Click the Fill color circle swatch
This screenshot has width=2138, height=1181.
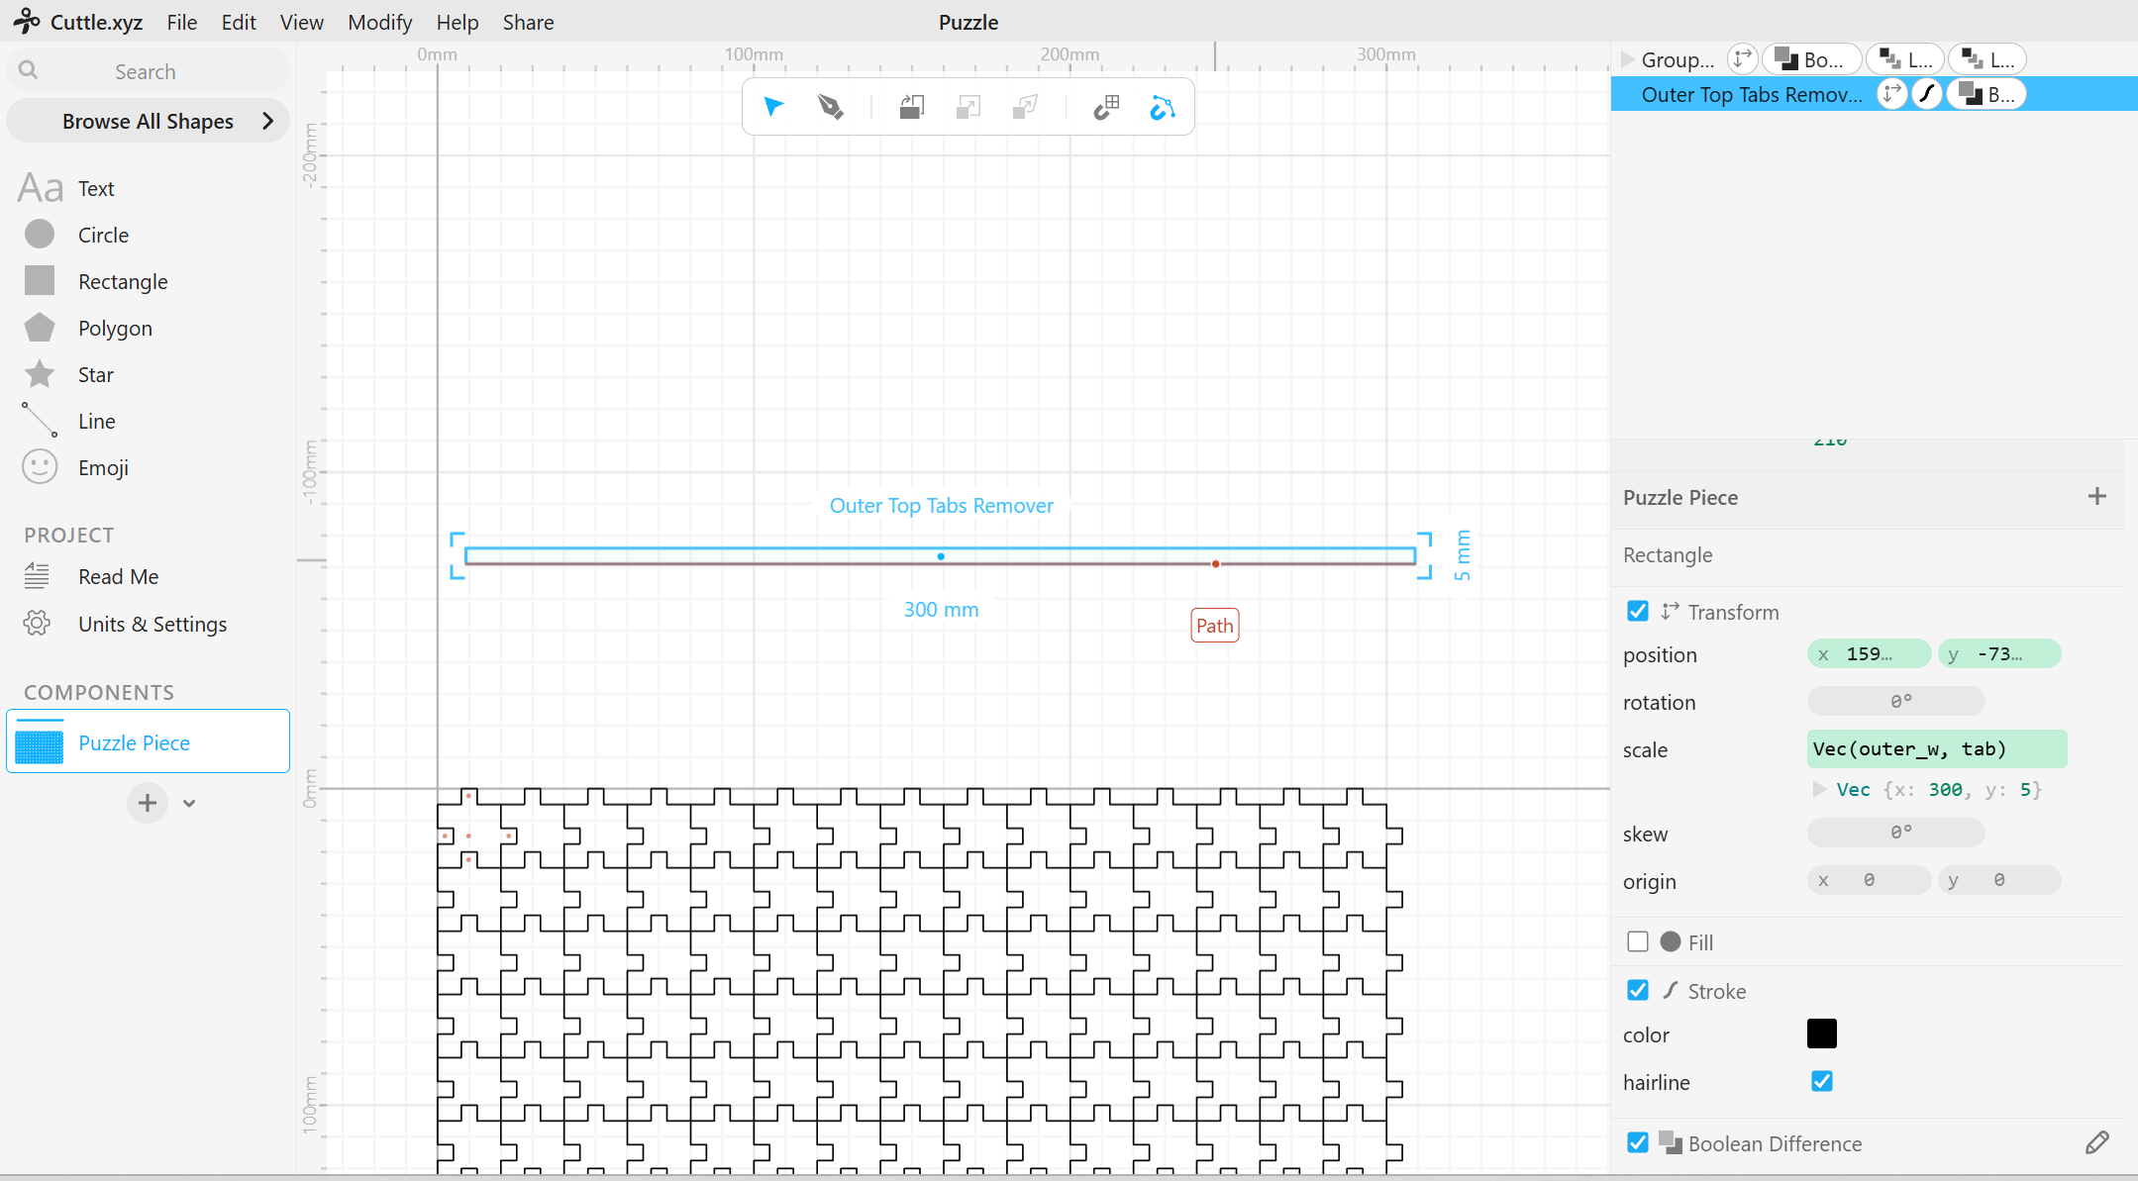[1671, 941]
